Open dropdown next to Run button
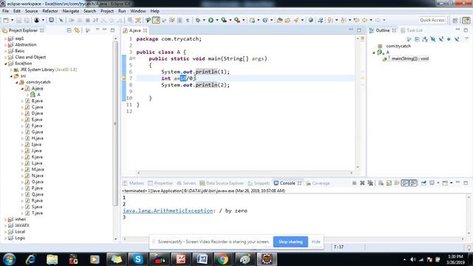The height and width of the screenshot is (266, 473). tap(217, 20)
